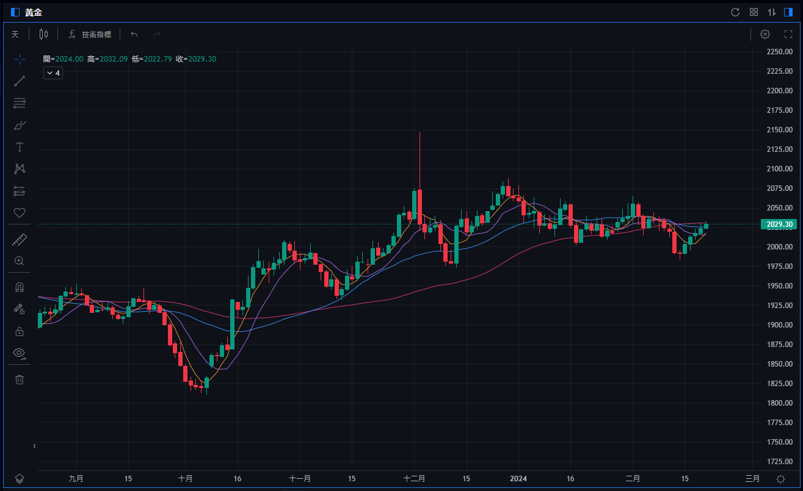Expand the indicator legend showing 4
The image size is (803, 491).
click(x=53, y=73)
